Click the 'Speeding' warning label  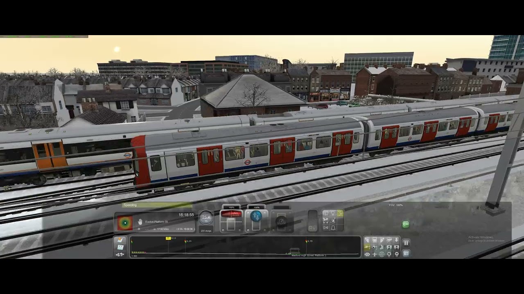click(130, 205)
